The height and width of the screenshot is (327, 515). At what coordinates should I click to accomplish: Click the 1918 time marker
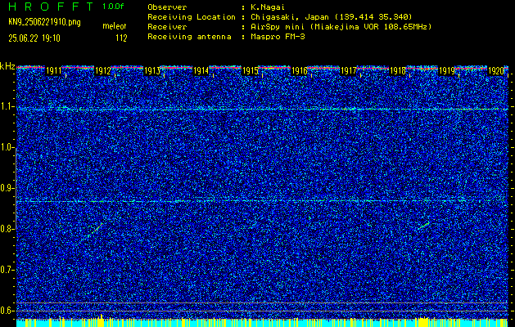(x=397, y=71)
